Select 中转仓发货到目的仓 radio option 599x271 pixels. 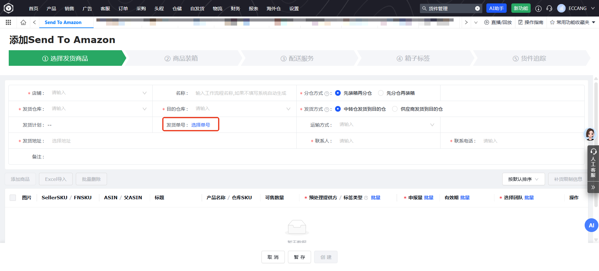pyautogui.click(x=338, y=109)
